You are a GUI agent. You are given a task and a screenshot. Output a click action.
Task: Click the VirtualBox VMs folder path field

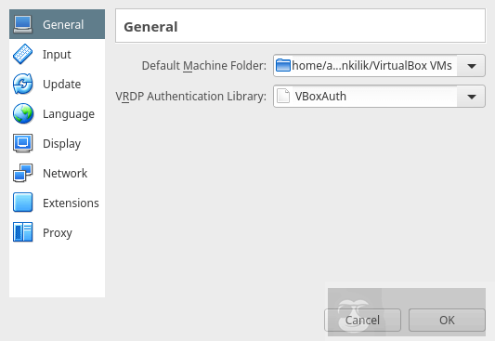click(379, 66)
